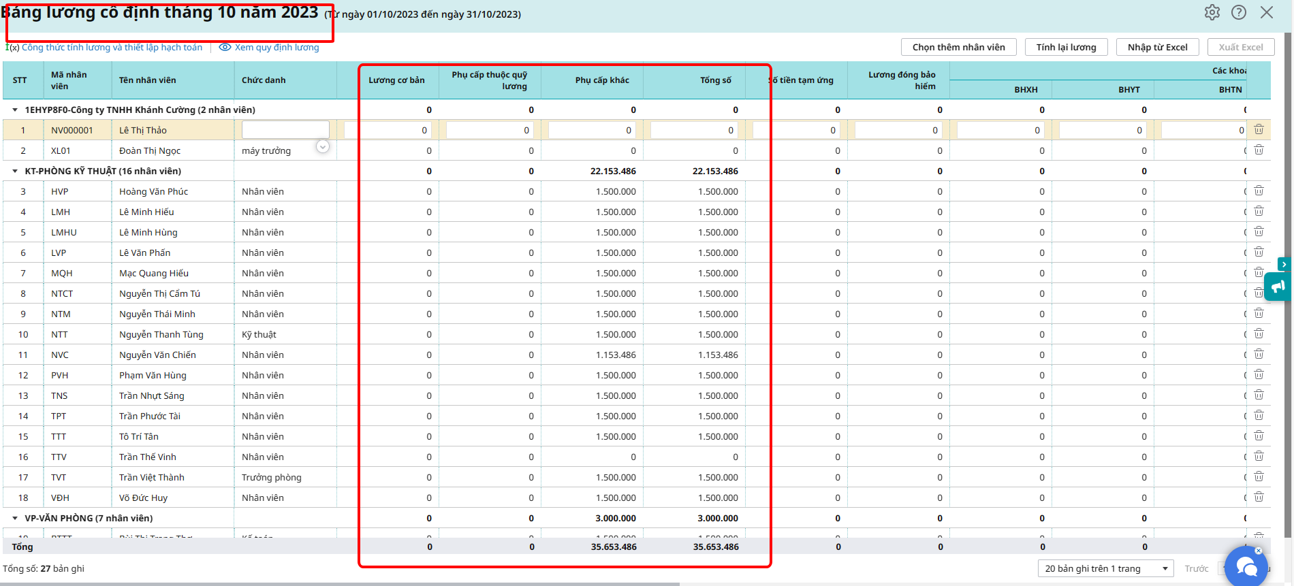
Task: Delete the Trần Thế Vinh row
Action: 1259,456
